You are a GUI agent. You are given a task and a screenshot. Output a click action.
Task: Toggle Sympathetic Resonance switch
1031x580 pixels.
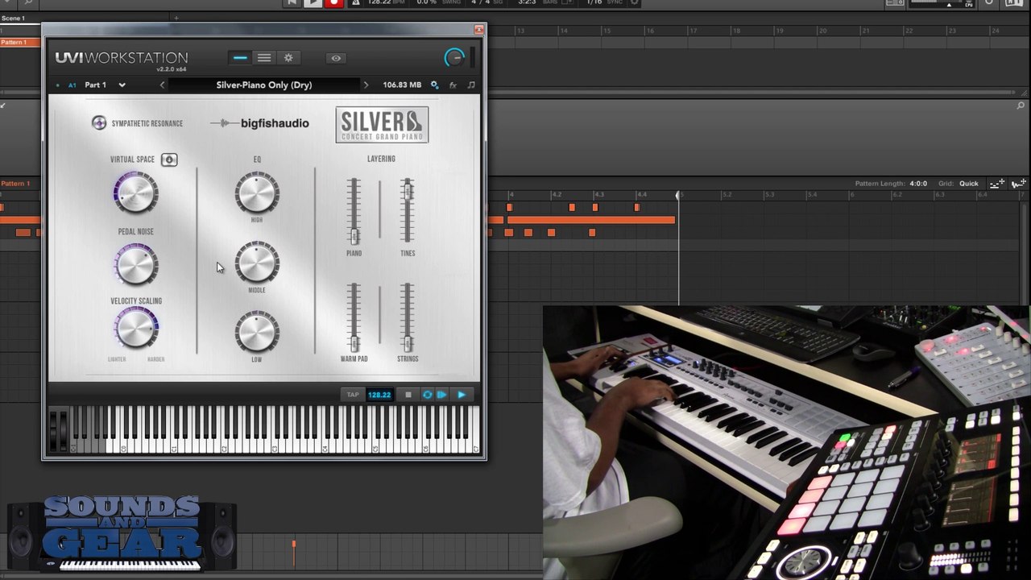click(x=99, y=123)
